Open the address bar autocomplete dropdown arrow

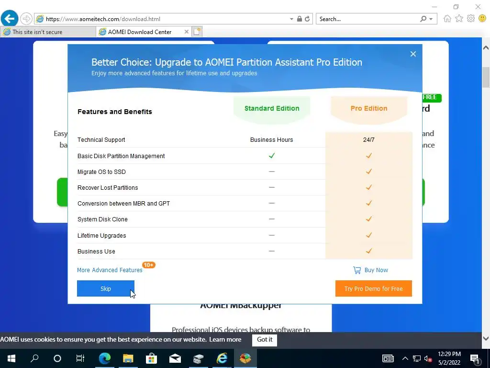(291, 19)
